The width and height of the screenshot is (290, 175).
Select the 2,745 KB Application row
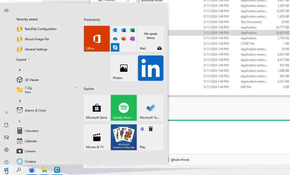click(x=229, y=38)
